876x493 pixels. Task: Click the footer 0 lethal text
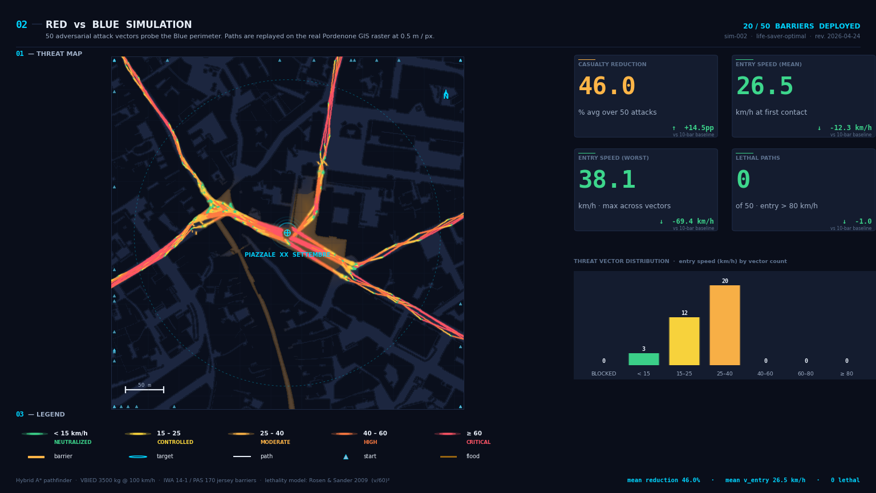click(845, 480)
